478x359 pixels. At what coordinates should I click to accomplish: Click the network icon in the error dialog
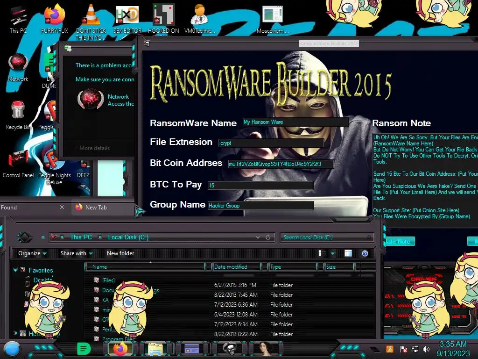(91, 99)
